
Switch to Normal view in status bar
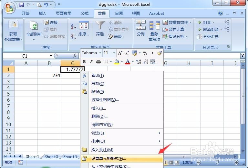coord(165,162)
